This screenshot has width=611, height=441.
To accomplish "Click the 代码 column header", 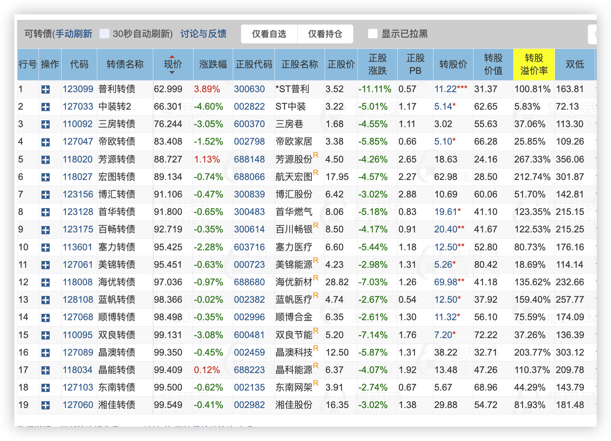I will 79,64.
